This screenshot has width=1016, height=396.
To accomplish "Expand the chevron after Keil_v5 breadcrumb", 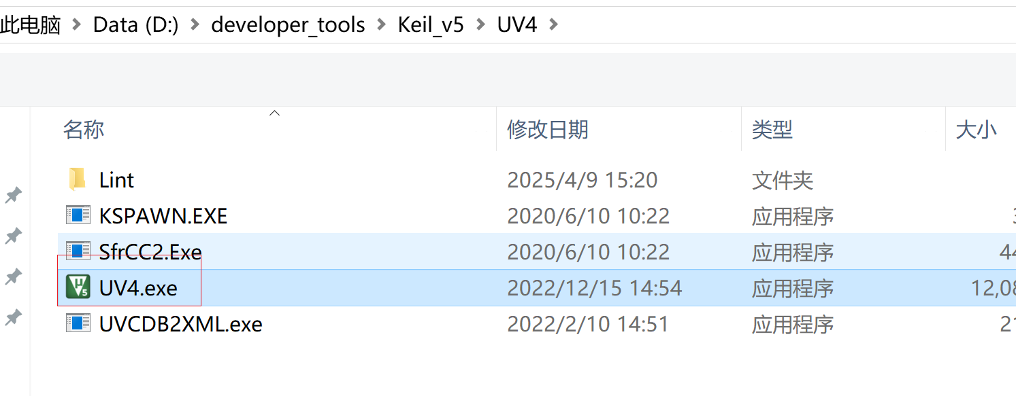I will (481, 26).
